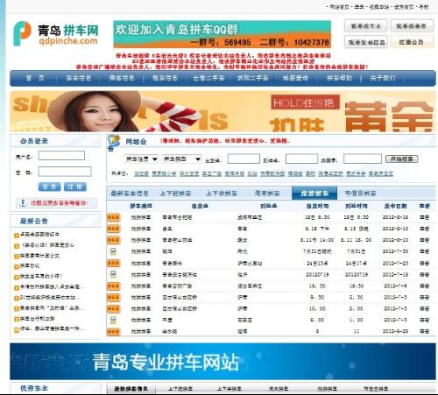Click bullet icon of first 最新公告 item
Image resolution: width=438 pixels, height=395 pixels.
pyautogui.click(x=17, y=235)
